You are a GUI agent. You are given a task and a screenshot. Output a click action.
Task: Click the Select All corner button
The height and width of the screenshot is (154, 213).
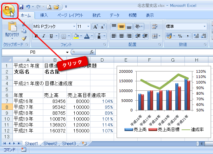point(7,60)
